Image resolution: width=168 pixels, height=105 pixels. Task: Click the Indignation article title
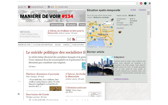point(119,57)
